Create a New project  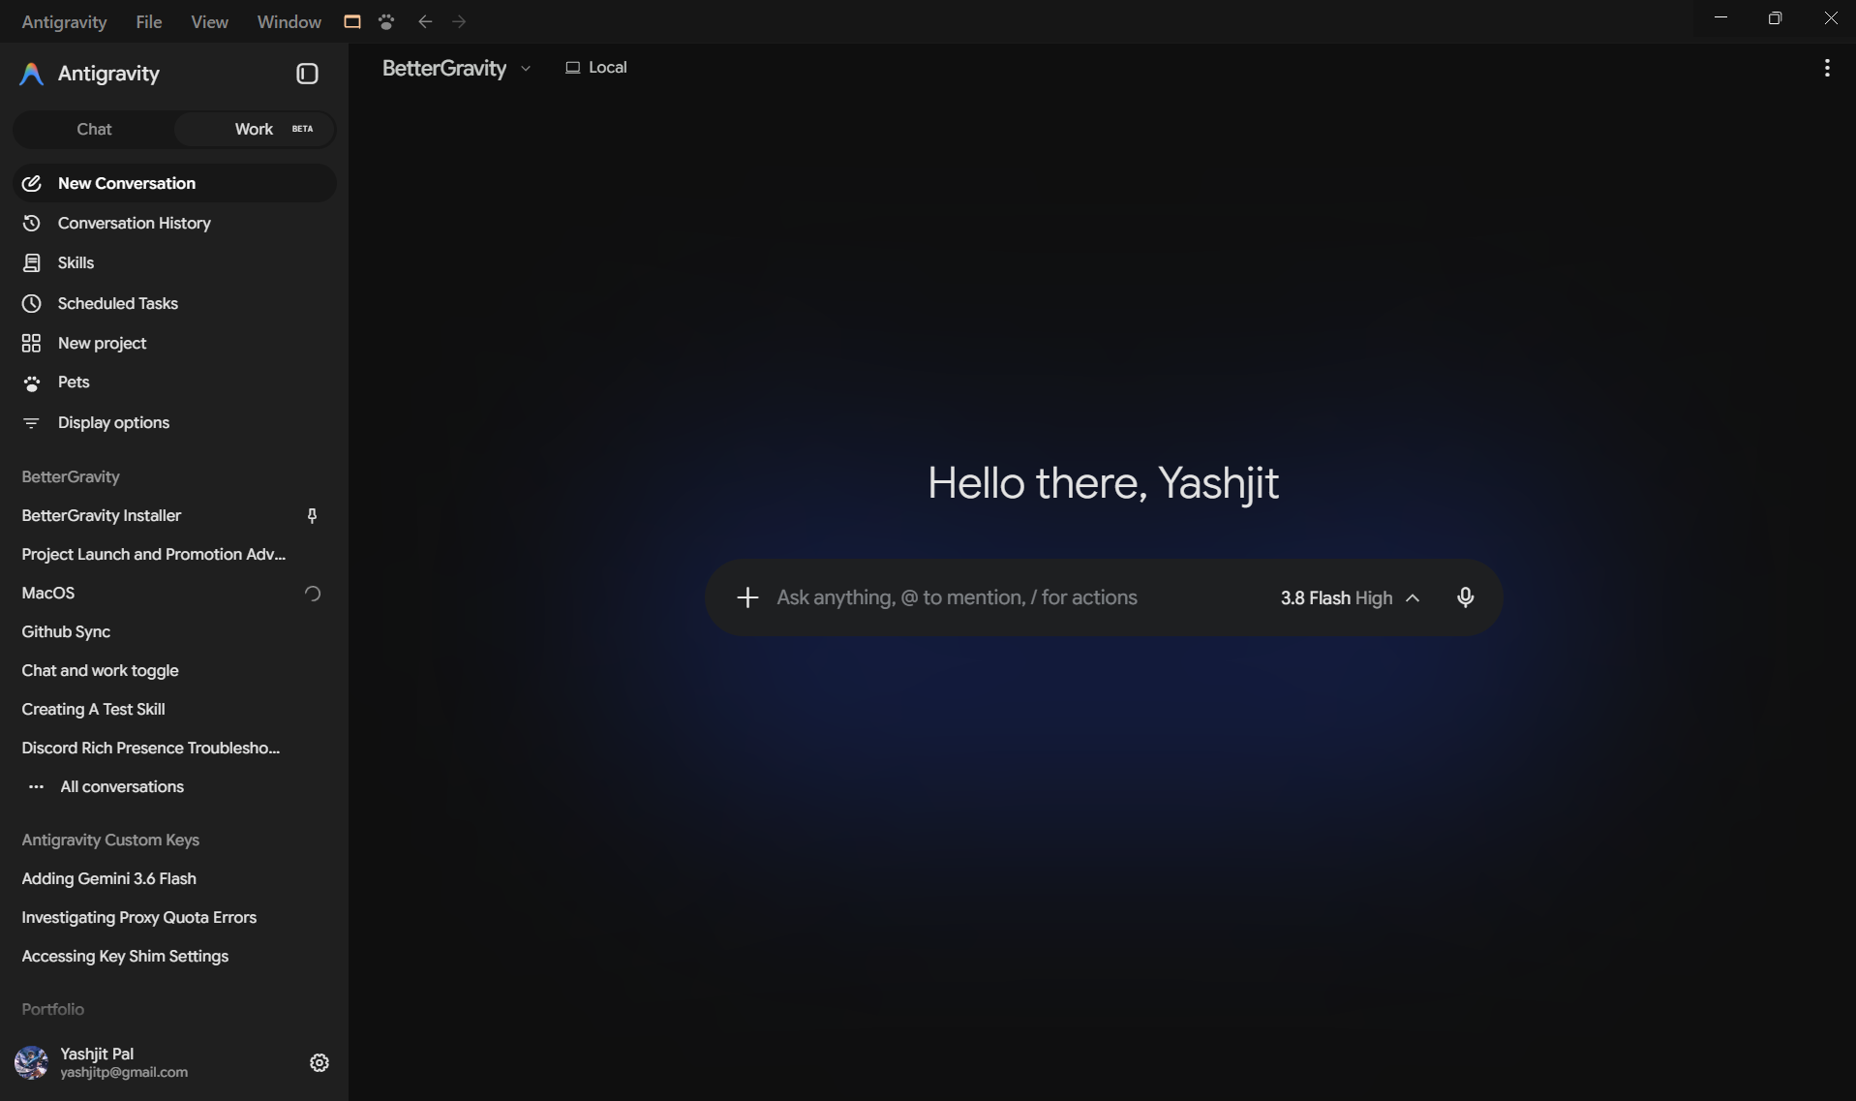pyautogui.click(x=174, y=343)
